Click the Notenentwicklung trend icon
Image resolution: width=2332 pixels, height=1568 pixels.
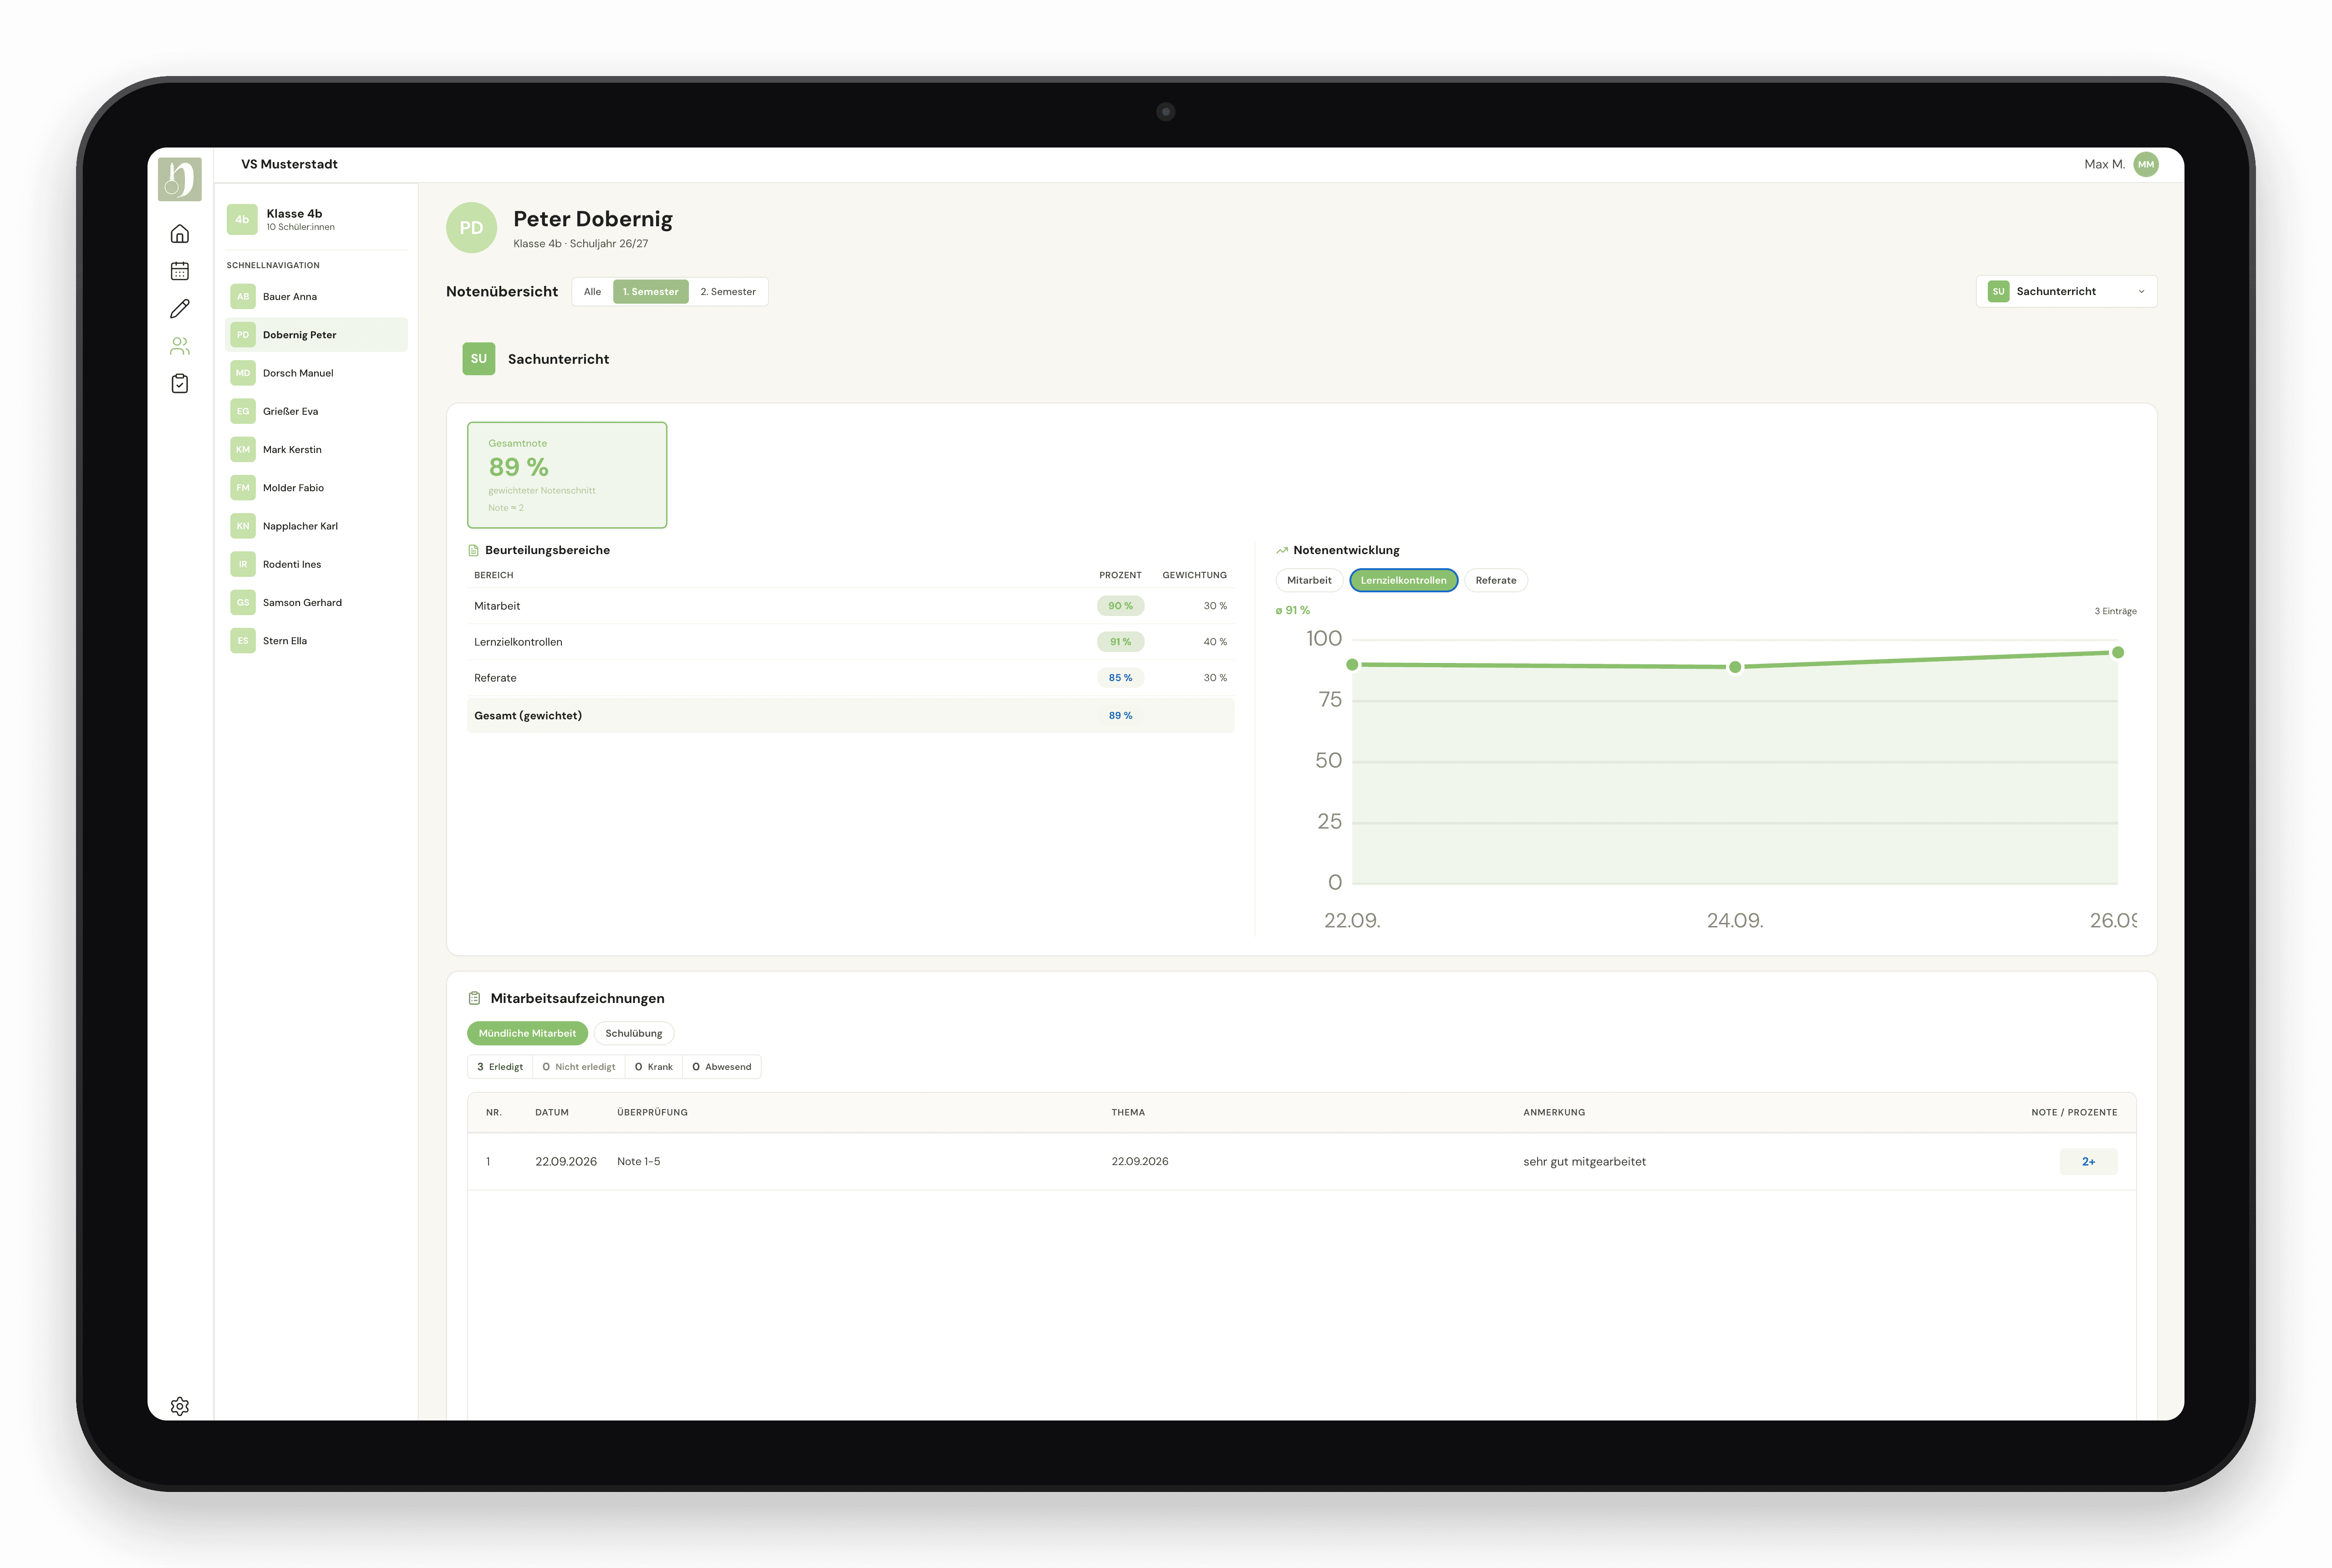pos(1282,550)
